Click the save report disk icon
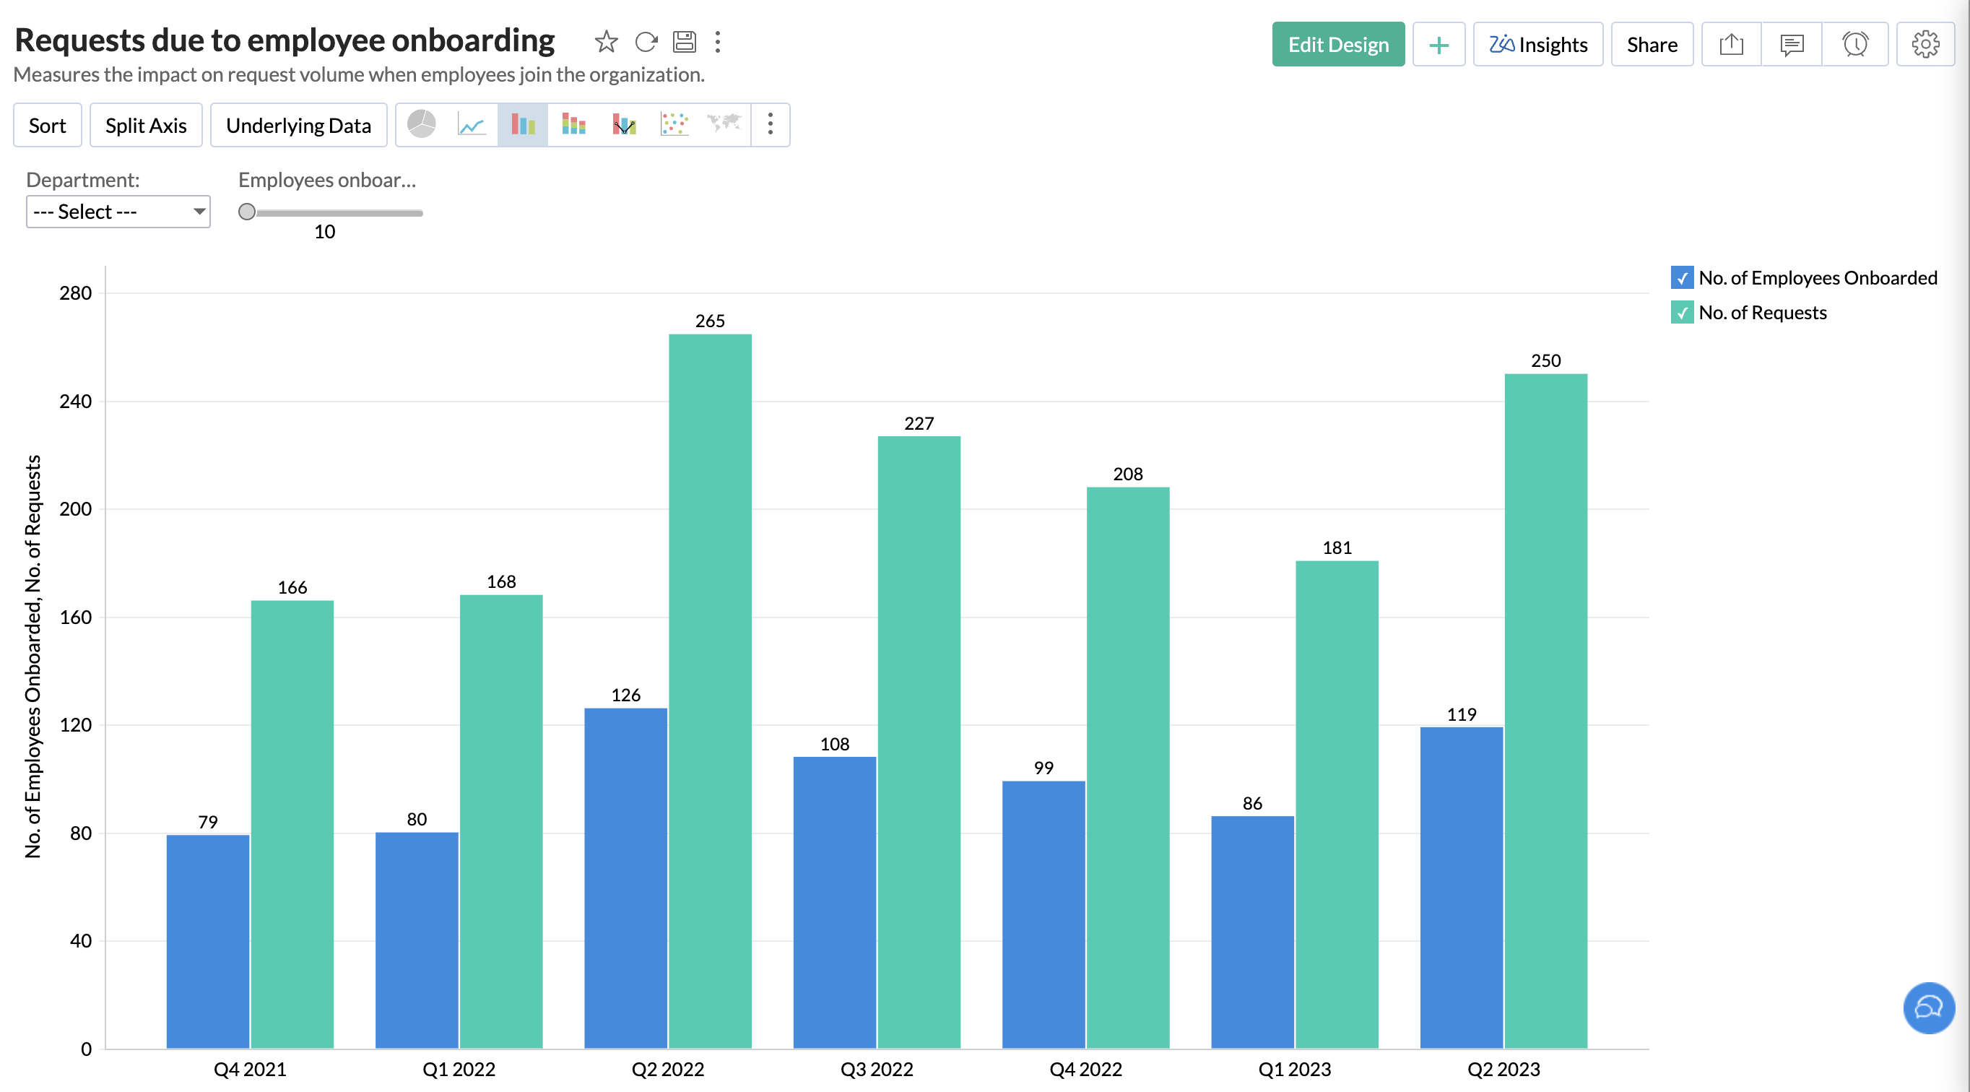1970x1092 pixels. pyautogui.click(x=685, y=41)
